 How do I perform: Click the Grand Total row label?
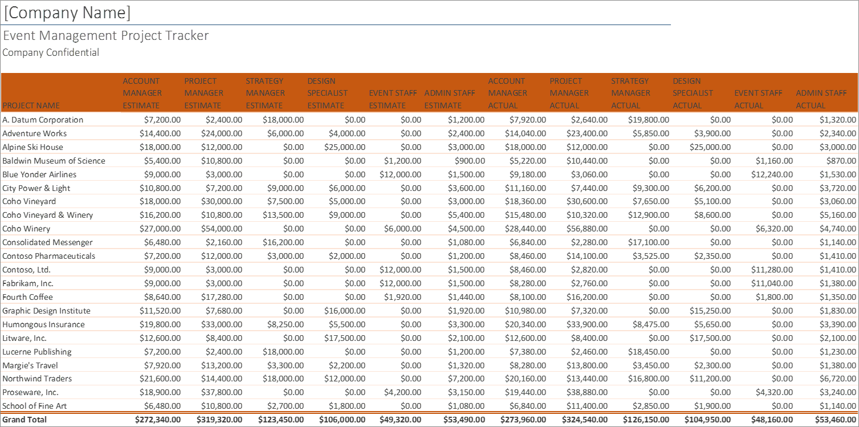22,419
